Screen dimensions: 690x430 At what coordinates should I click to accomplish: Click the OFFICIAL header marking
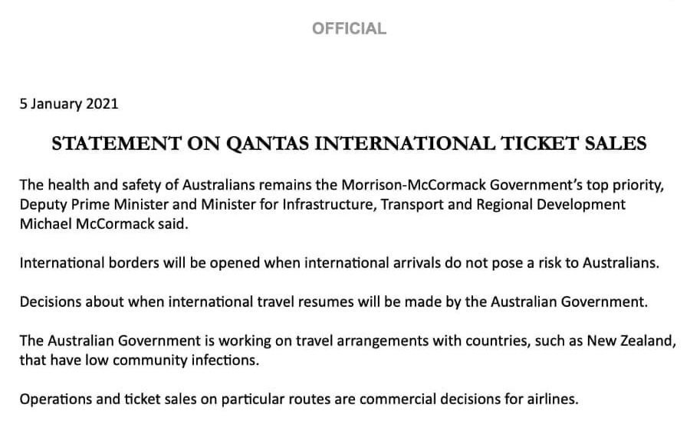click(349, 29)
